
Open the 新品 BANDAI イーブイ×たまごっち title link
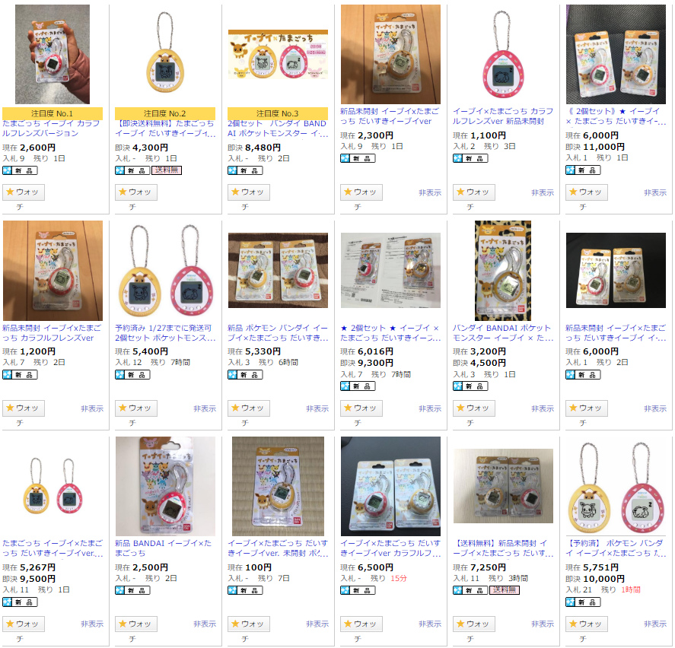[x=163, y=548]
